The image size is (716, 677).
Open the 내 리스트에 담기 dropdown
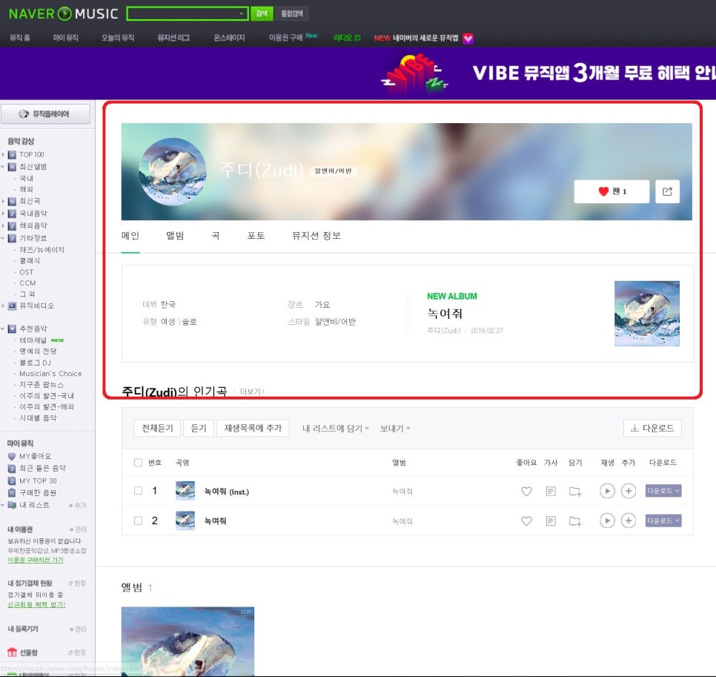pyautogui.click(x=336, y=429)
